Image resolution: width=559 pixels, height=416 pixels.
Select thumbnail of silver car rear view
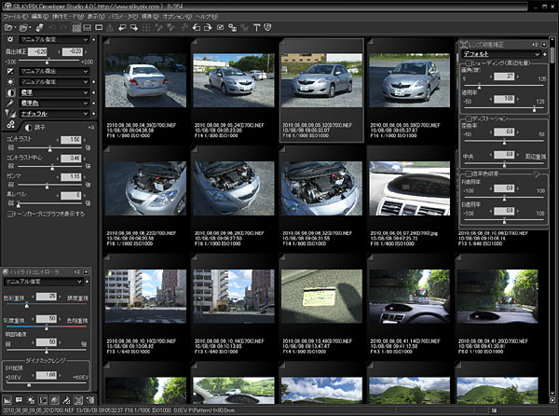pos(145,80)
